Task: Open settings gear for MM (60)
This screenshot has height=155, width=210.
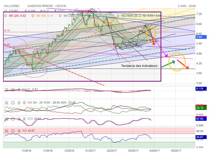Action: pyautogui.click(x=33, y=16)
